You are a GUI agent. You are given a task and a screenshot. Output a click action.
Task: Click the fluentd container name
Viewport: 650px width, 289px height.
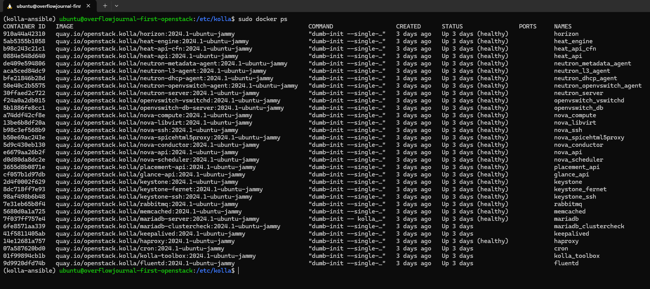point(566,263)
